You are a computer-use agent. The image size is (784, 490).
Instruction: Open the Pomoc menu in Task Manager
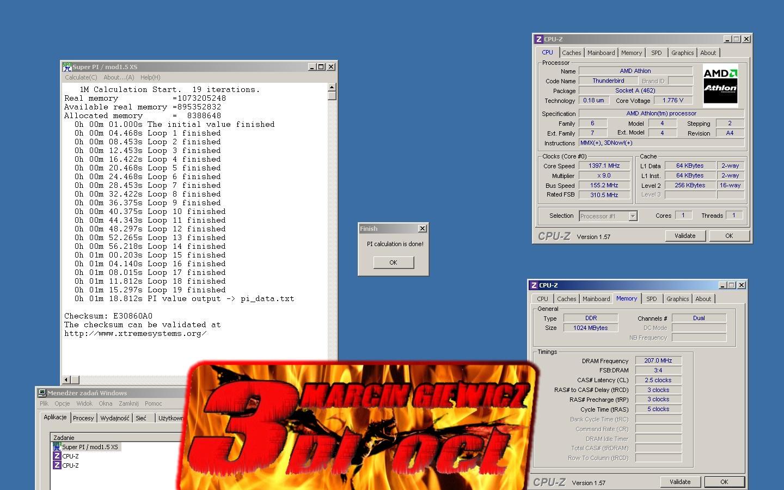[153, 403]
